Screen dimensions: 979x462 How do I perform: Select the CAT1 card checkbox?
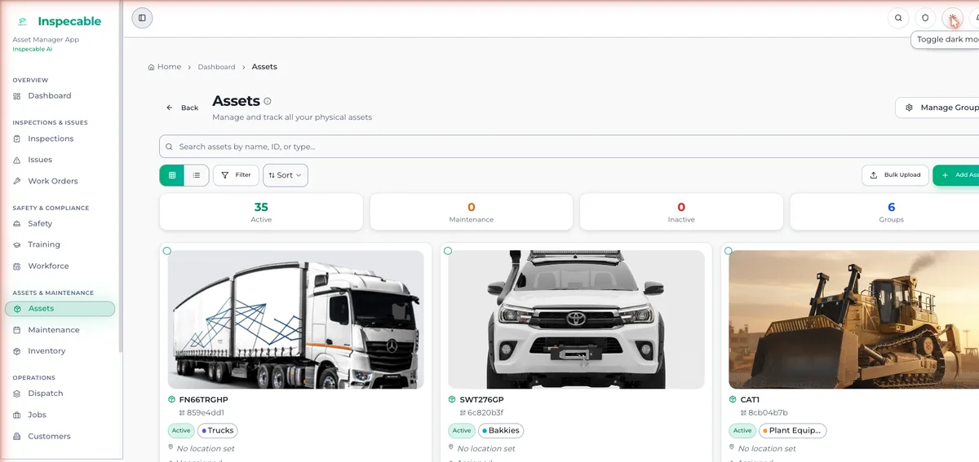point(728,251)
